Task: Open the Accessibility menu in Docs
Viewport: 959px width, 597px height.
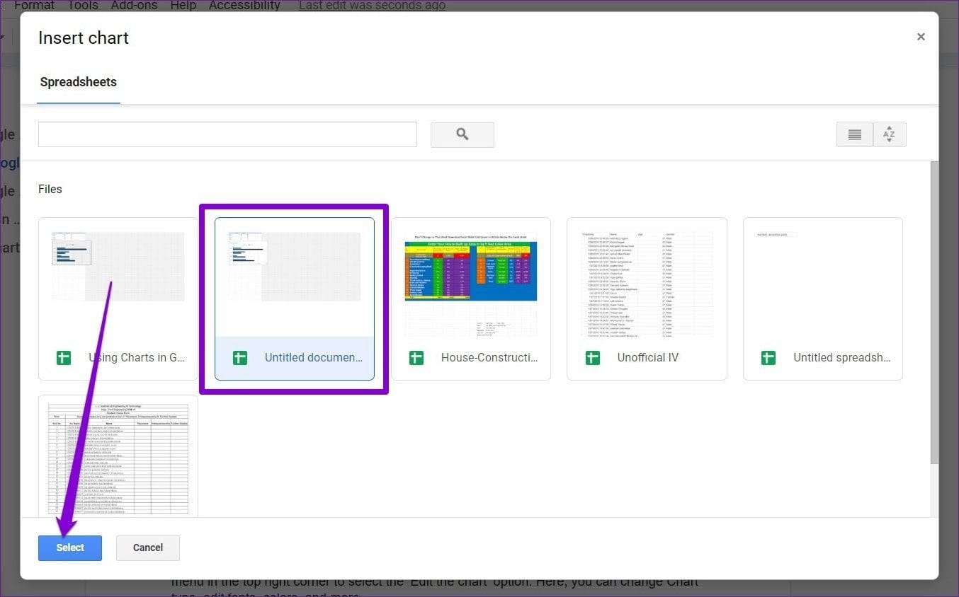Action: pos(244,6)
